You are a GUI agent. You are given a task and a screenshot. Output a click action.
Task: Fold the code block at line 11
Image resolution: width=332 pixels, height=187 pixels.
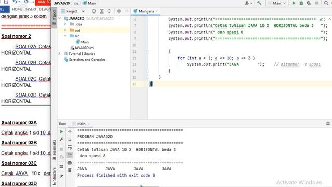click(148, 51)
